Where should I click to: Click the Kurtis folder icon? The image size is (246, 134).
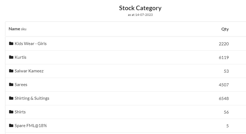(11, 57)
